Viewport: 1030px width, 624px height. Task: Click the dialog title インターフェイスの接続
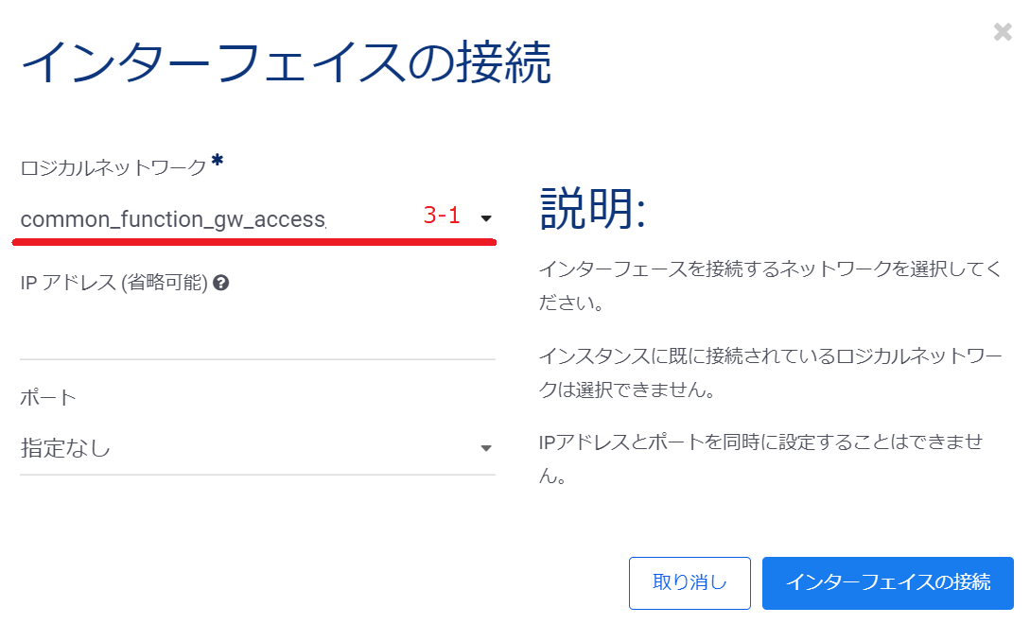[x=285, y=63]
